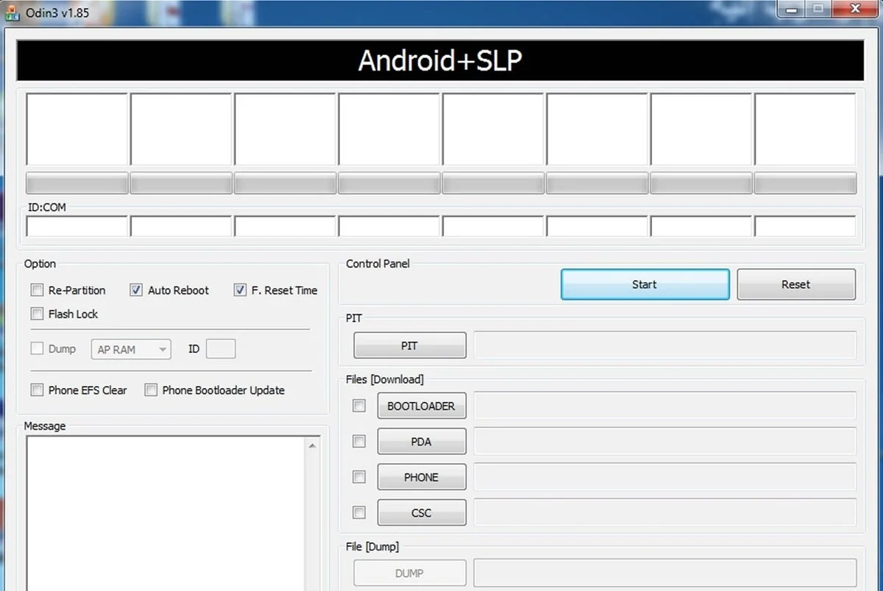Screen dimensions: 883x591
Task: Click the CSC file button
Action: (422, 512)
